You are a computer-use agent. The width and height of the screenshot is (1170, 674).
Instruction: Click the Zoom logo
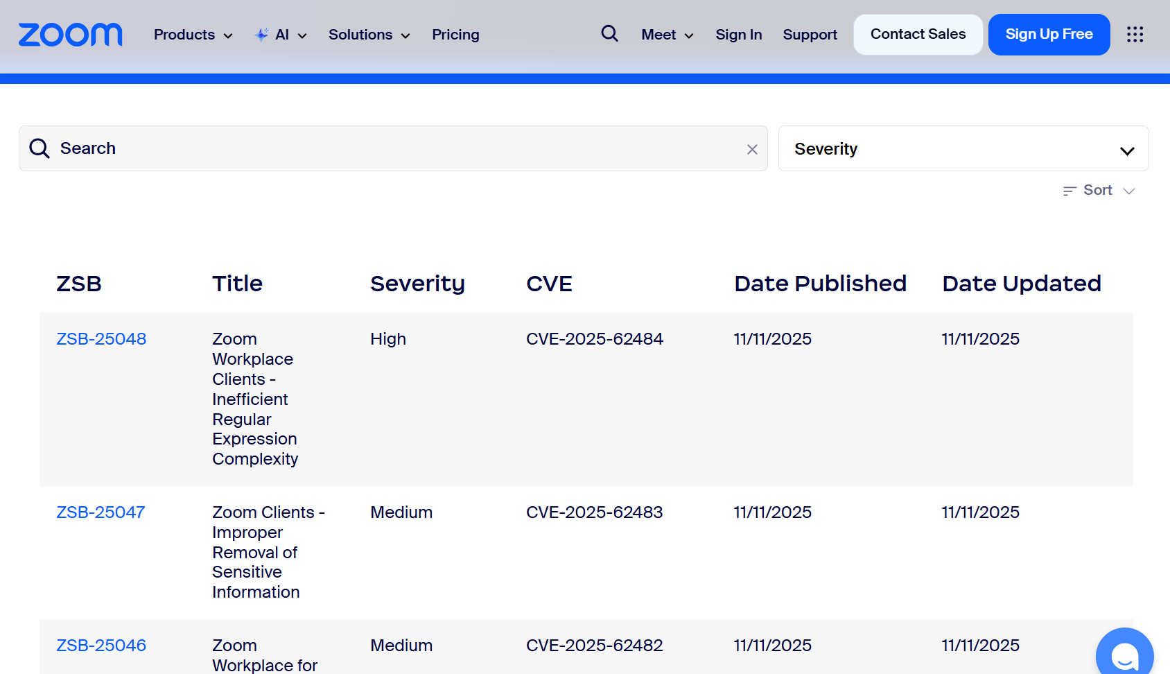(71, 35)
